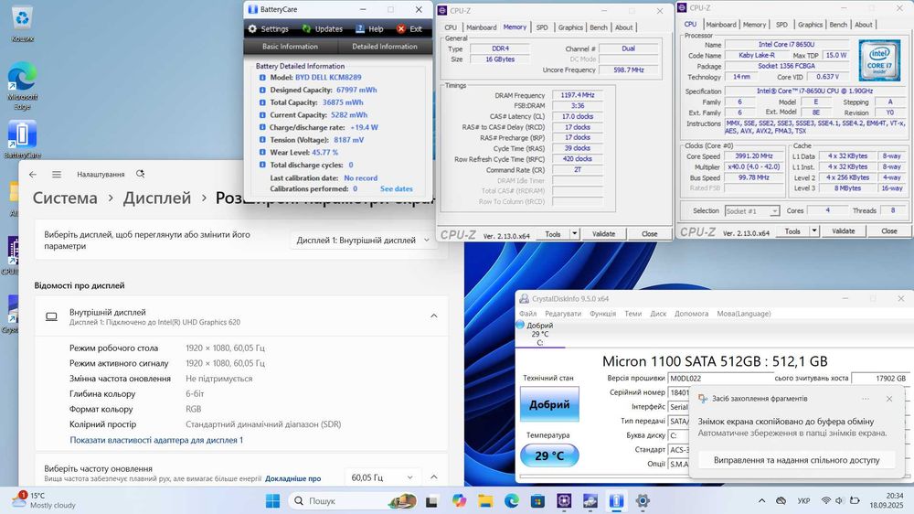The width and height of the screenshot is (914, 514).
Task: Open Tools dropdown arrow in Memory CPU-Z window
Action: pyautogui.click(x=574, y=234)
